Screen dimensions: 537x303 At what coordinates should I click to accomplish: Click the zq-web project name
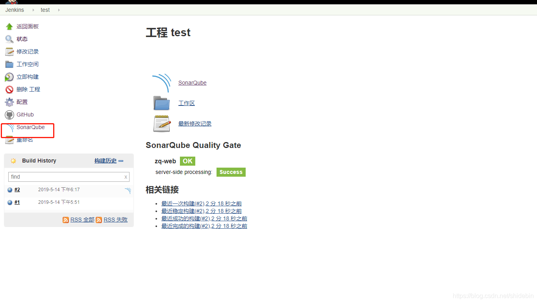165,161
